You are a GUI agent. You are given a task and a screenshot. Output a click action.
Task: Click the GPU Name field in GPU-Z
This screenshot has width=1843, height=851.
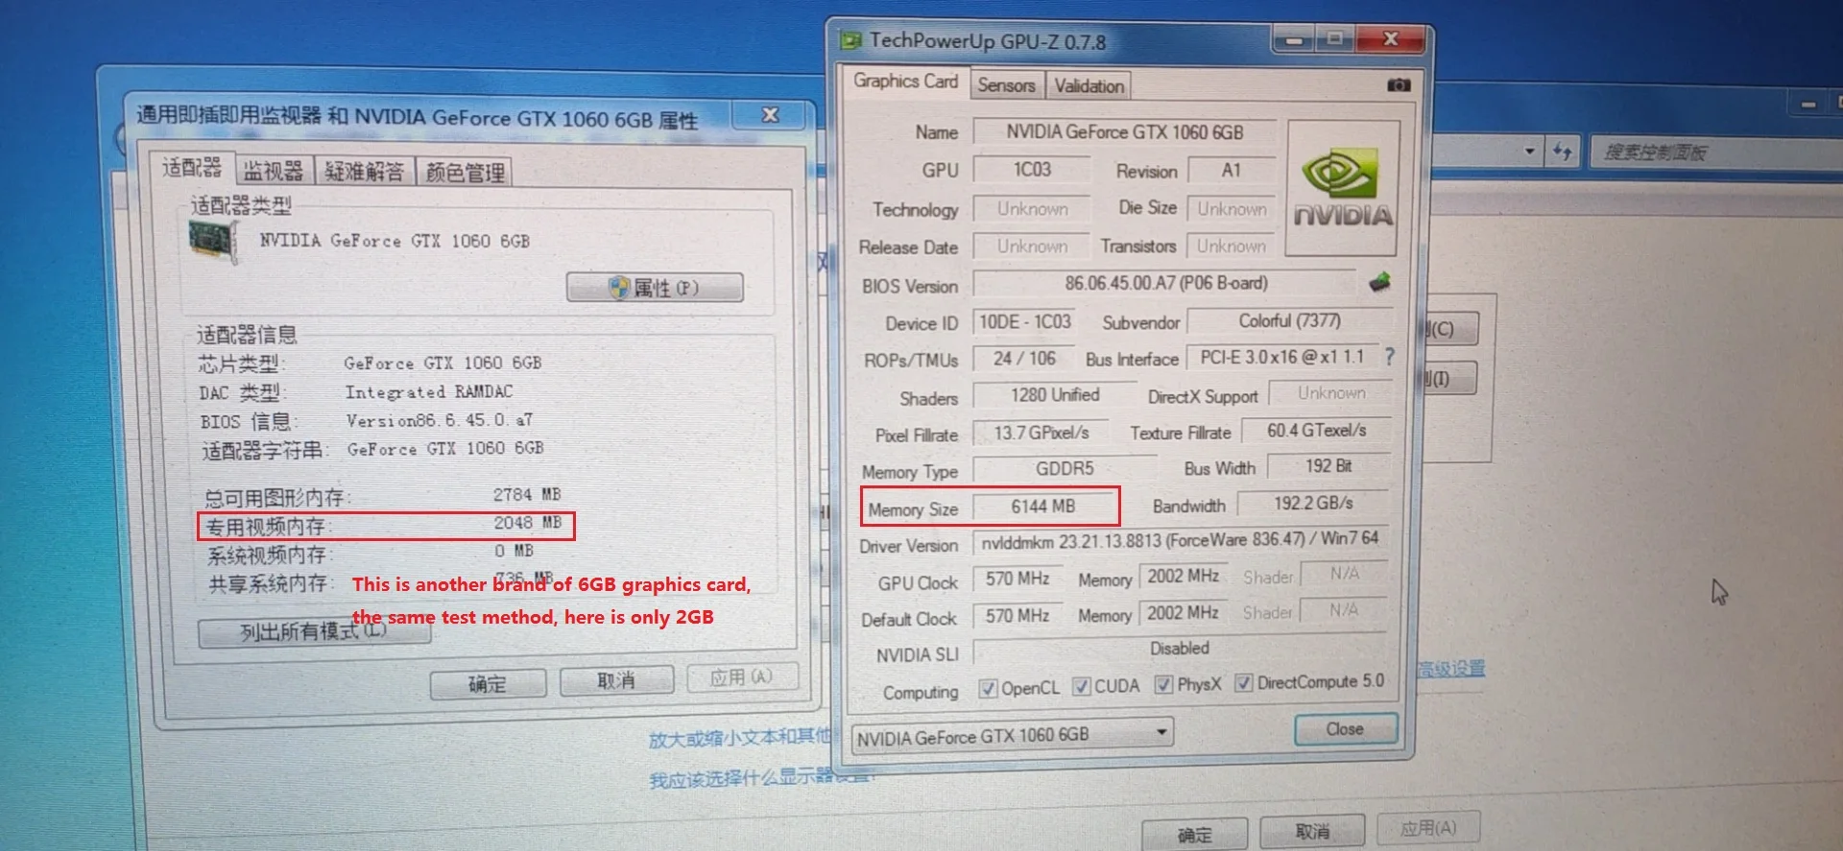click(x=1124, y=132)
